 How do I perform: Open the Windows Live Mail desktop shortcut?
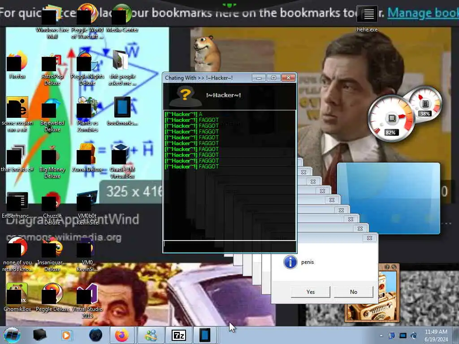coord(52,22)
